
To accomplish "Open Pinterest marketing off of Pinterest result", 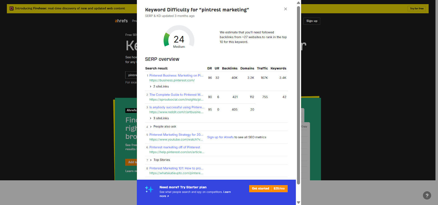I will [175, 147].
